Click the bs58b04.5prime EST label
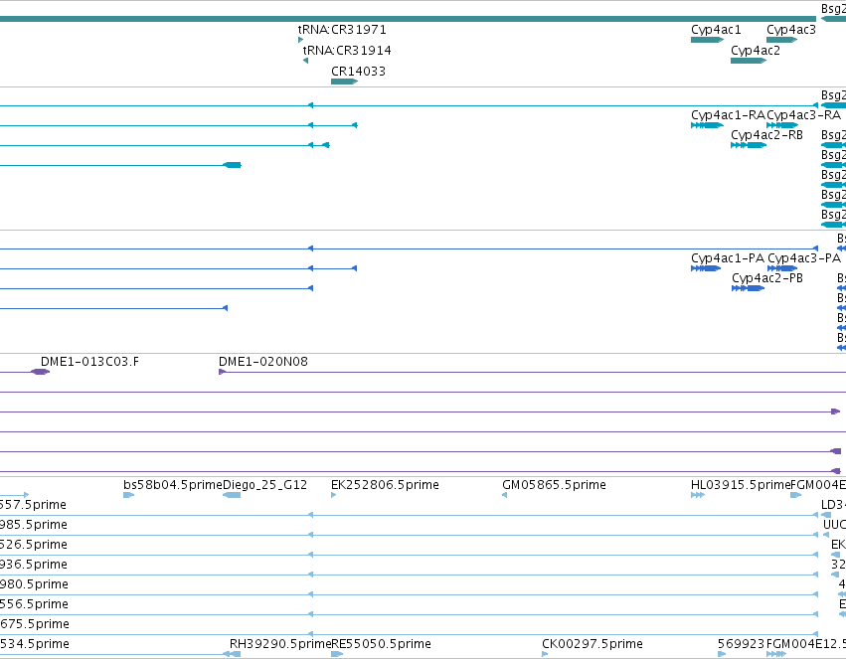This screenshot has height=659, width=846. pyautogui.click(x=173, y=485)
